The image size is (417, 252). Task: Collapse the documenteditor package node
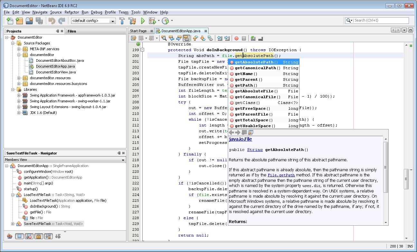19,55
